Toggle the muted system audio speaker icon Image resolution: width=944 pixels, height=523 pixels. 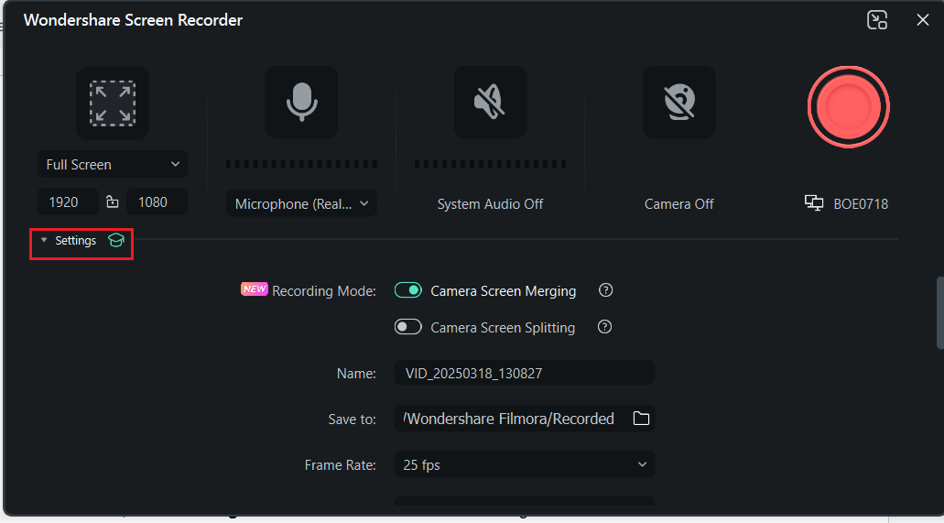coord(490,103)
